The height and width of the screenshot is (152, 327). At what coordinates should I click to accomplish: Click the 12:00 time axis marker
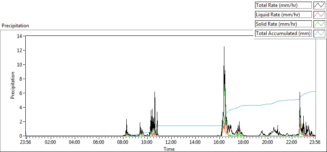pyautogui.click(x=171, y=143)
